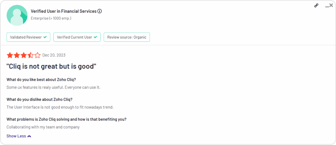Copy review link via chain icon

click(316, 5)
